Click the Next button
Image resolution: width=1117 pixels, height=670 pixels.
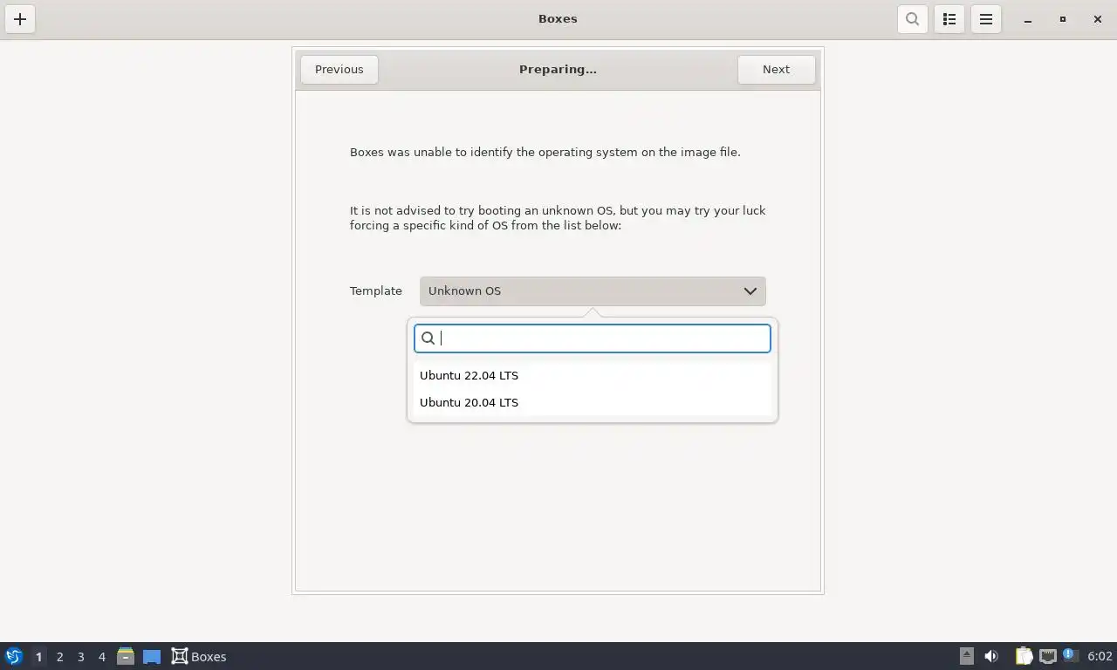(x=776, y=70)
